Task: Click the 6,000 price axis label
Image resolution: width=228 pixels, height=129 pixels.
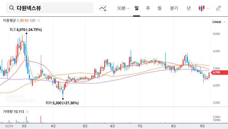Action: 216,86
